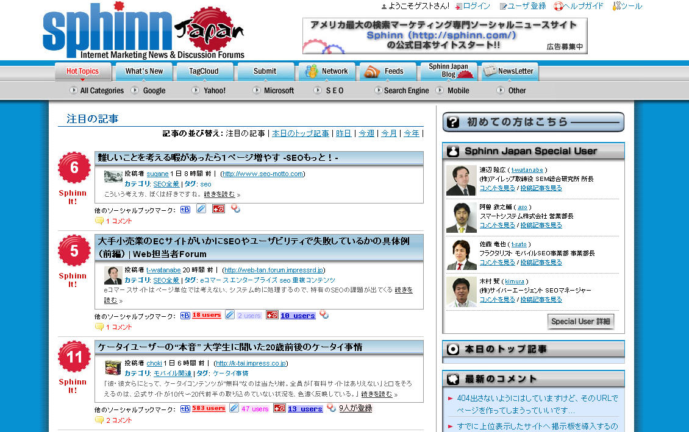Click arrow bullet beside All Categories
This screenshot has width=689, height=432.
click(73, 90)
